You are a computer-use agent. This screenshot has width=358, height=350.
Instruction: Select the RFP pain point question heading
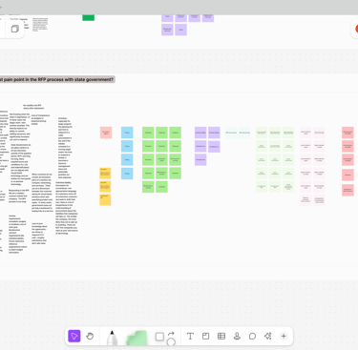coord(56,79)
